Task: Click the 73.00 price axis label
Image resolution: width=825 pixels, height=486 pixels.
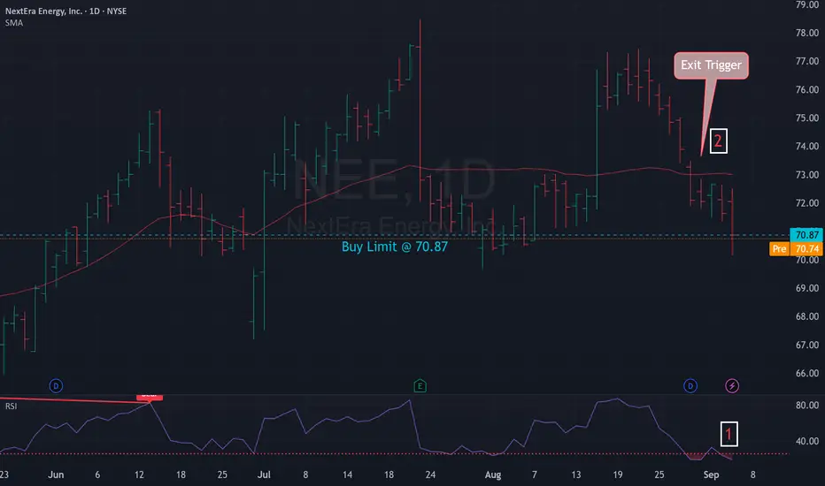Action: coord(807,174)
